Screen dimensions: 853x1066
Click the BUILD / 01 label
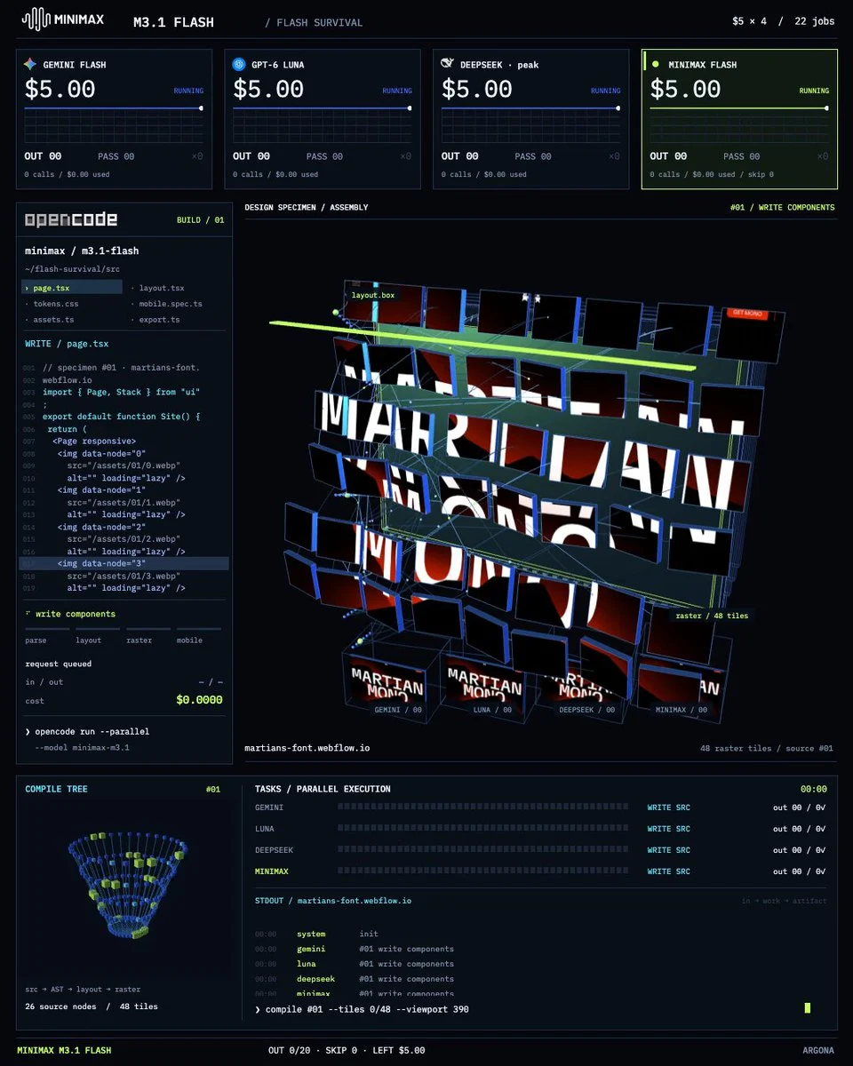coord(200,220)
